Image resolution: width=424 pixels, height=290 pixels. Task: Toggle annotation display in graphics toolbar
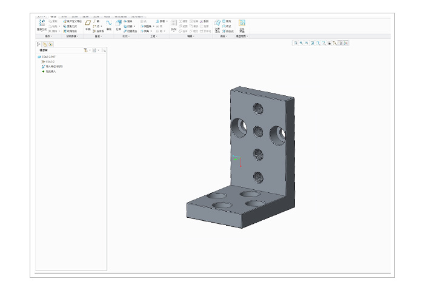click(x=340, y=44)
